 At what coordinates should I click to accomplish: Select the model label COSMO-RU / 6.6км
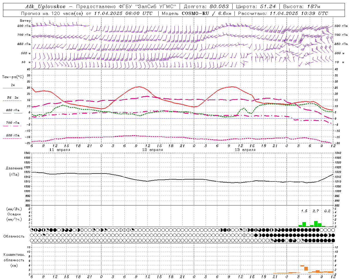click(206, 13)
